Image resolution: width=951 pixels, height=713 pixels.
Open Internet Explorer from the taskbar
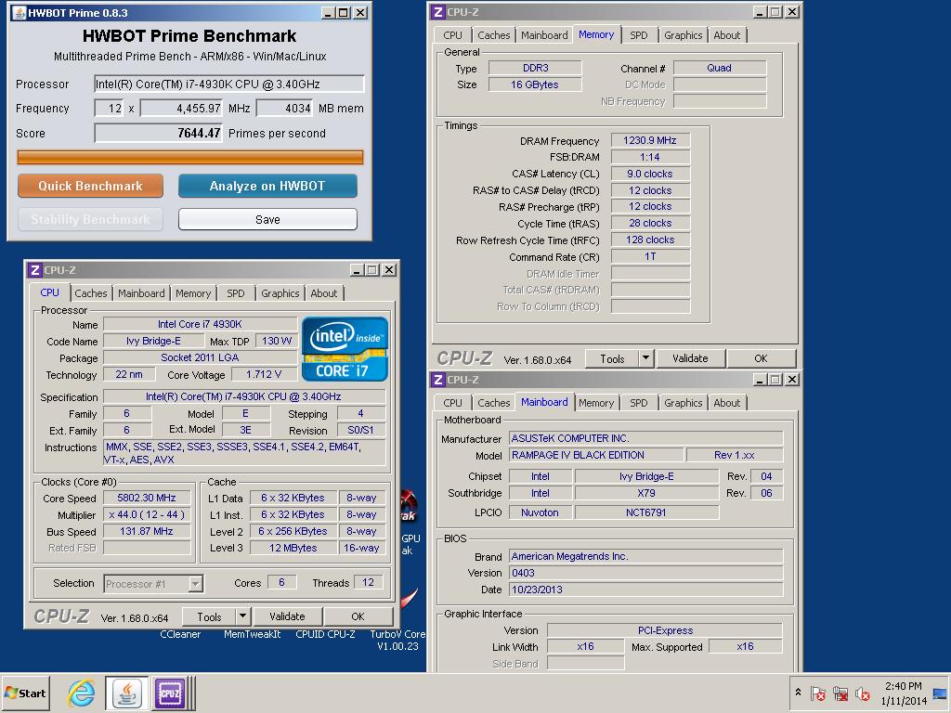81,693
